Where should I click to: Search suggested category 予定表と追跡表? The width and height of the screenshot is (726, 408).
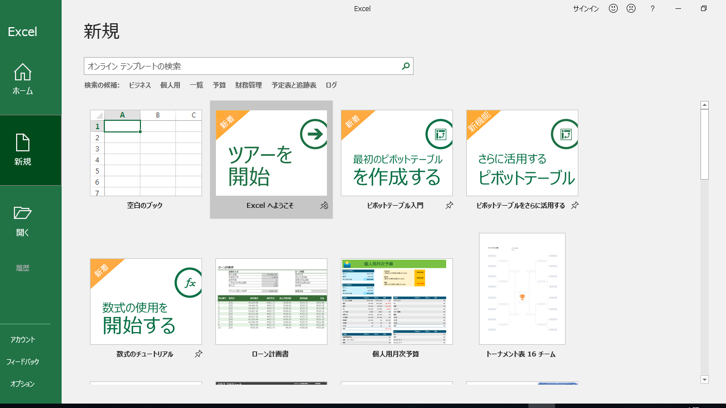coord(294,85)
